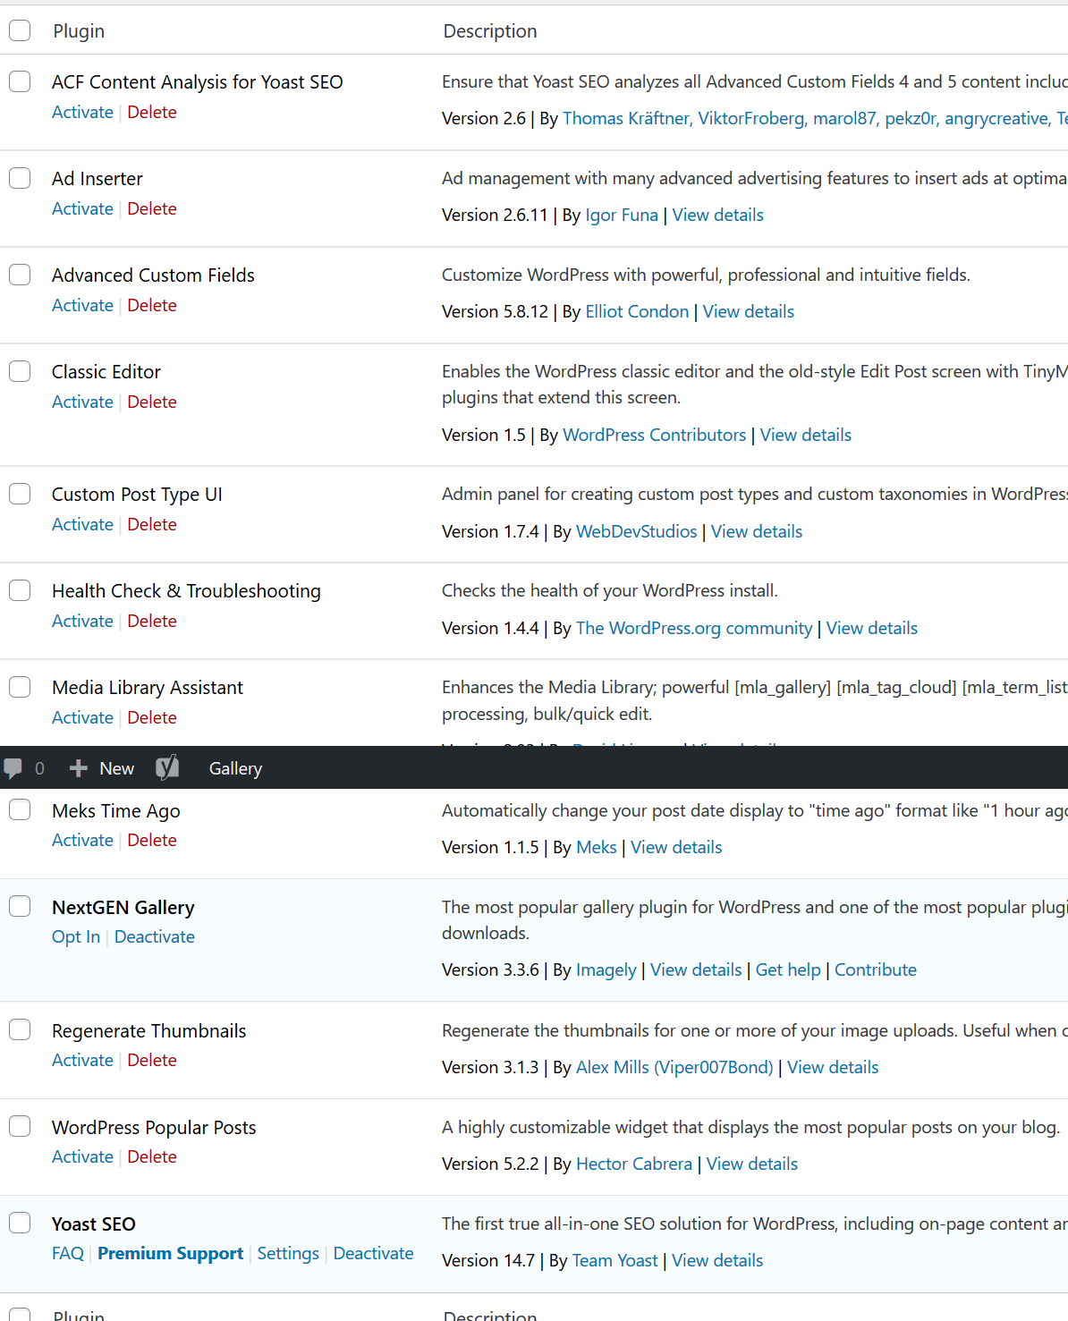1068x1321 pixels.
Task: Open the comments bubble icon in admin bar
Action: [13, 768]
